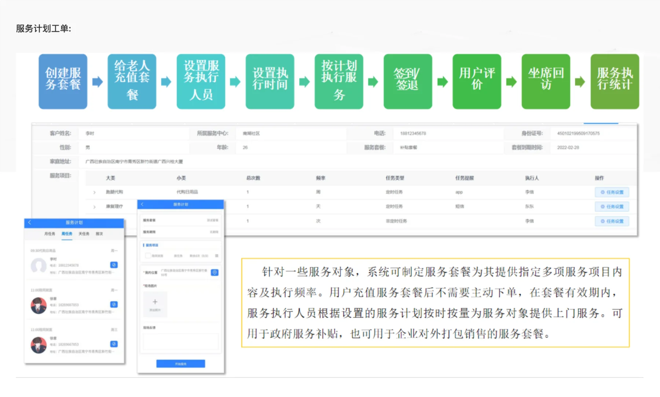Click ID number 450102199509170575

click(x=578, y=134)
